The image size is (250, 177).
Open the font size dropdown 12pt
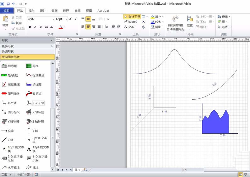66,19
